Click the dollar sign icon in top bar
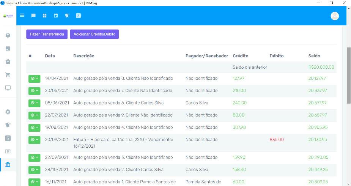Screen dimensions: 351x186 click(78, 16)
